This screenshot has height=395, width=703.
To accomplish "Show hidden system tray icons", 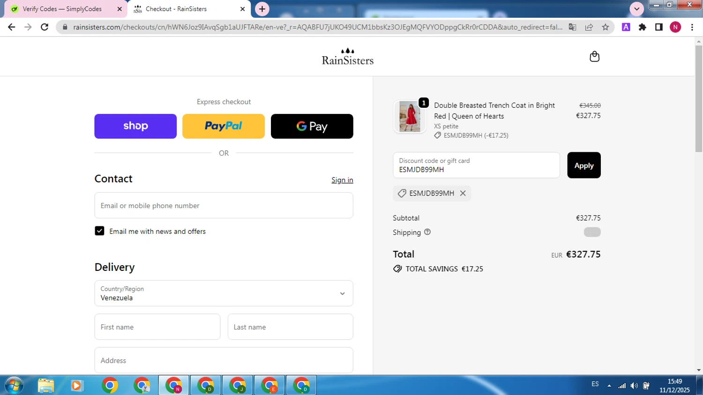I will pyautogui.click(x=609, y=386).
